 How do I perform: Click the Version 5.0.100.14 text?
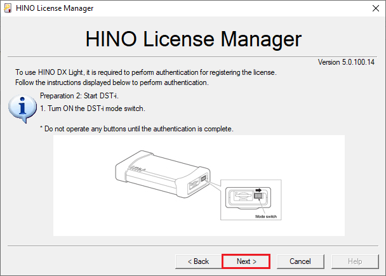346,62
